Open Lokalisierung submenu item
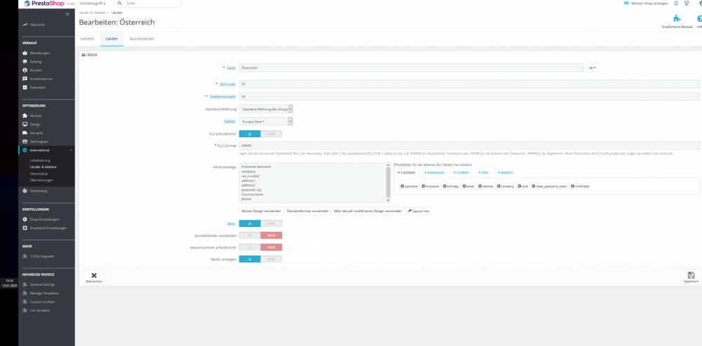Screen dimensions: 702x346 pos(40,160)
